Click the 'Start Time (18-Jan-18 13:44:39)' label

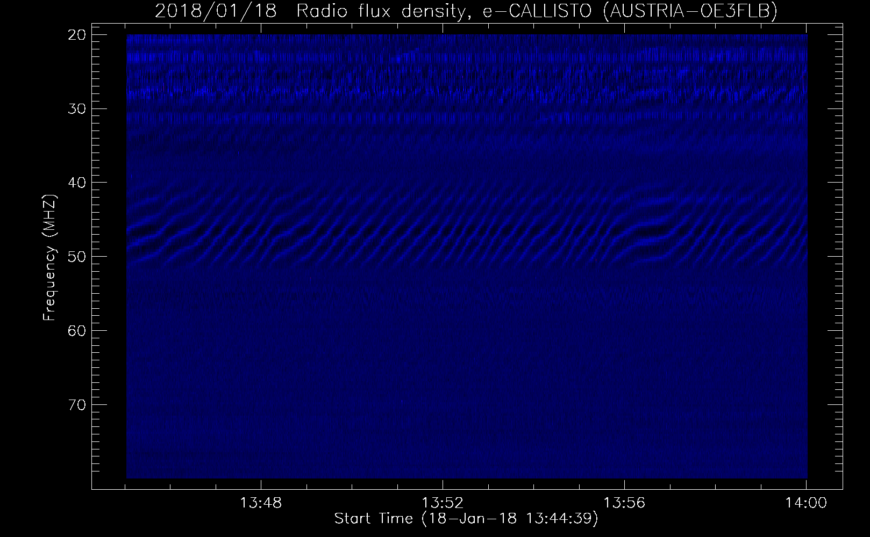(x=466, y=519)
